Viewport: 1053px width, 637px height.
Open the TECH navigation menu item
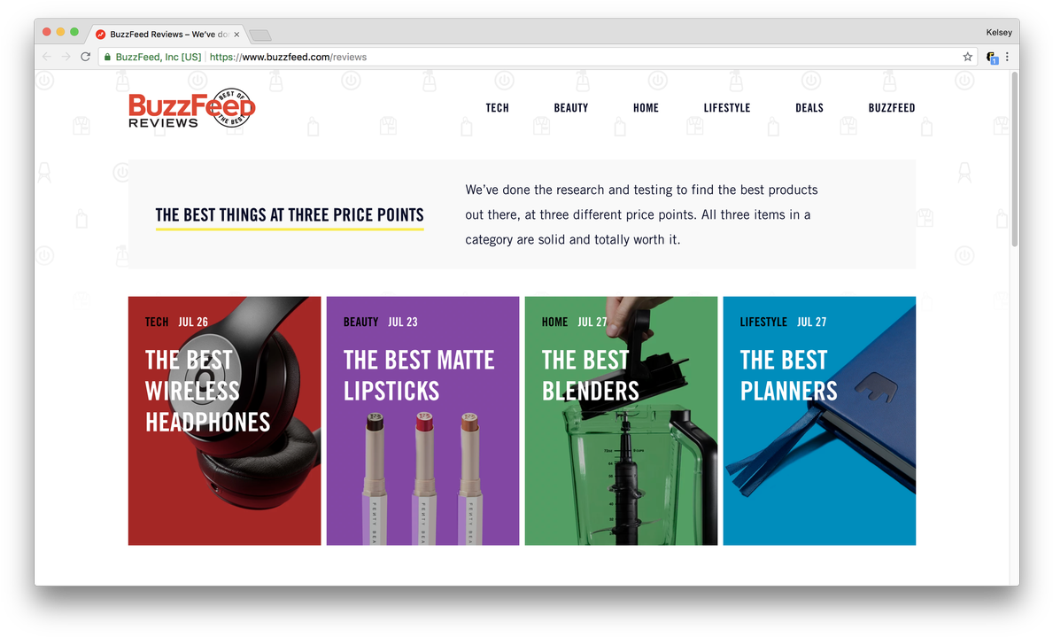(498, 107)
